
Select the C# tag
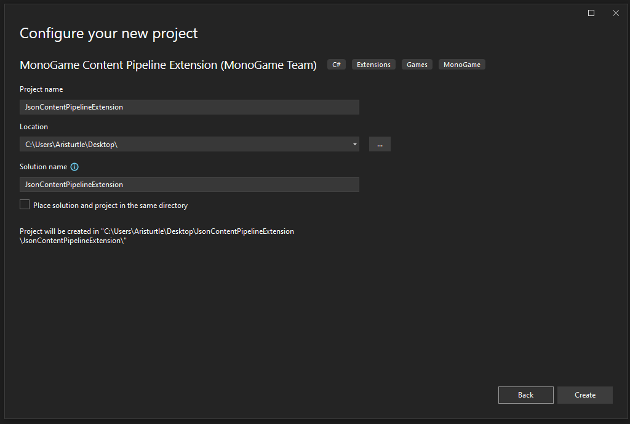click(337, 65)
